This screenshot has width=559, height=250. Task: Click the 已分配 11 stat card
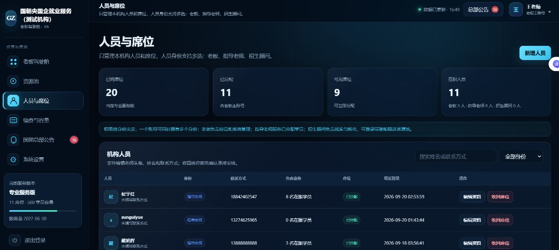(267, 92)
